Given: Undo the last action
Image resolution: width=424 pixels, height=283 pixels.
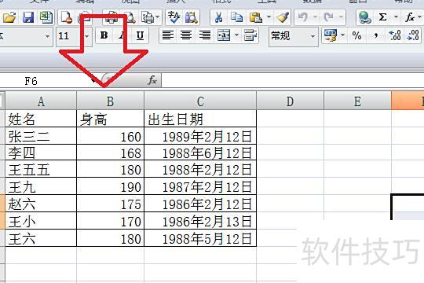Looking at the screenshot, I should pyautogui.click(x=303, y=17).
